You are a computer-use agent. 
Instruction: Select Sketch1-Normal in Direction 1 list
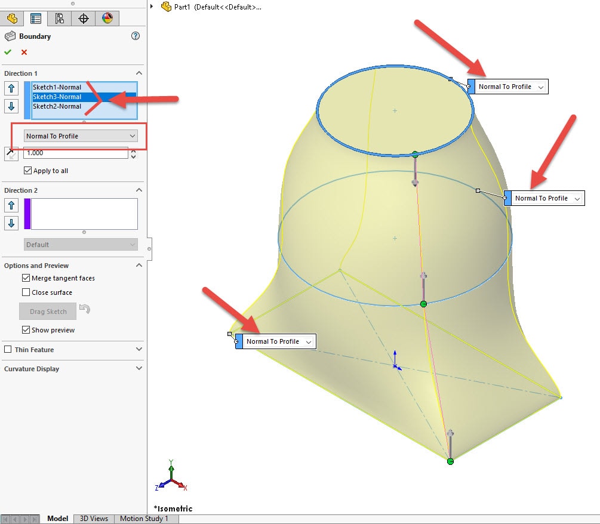84,87
